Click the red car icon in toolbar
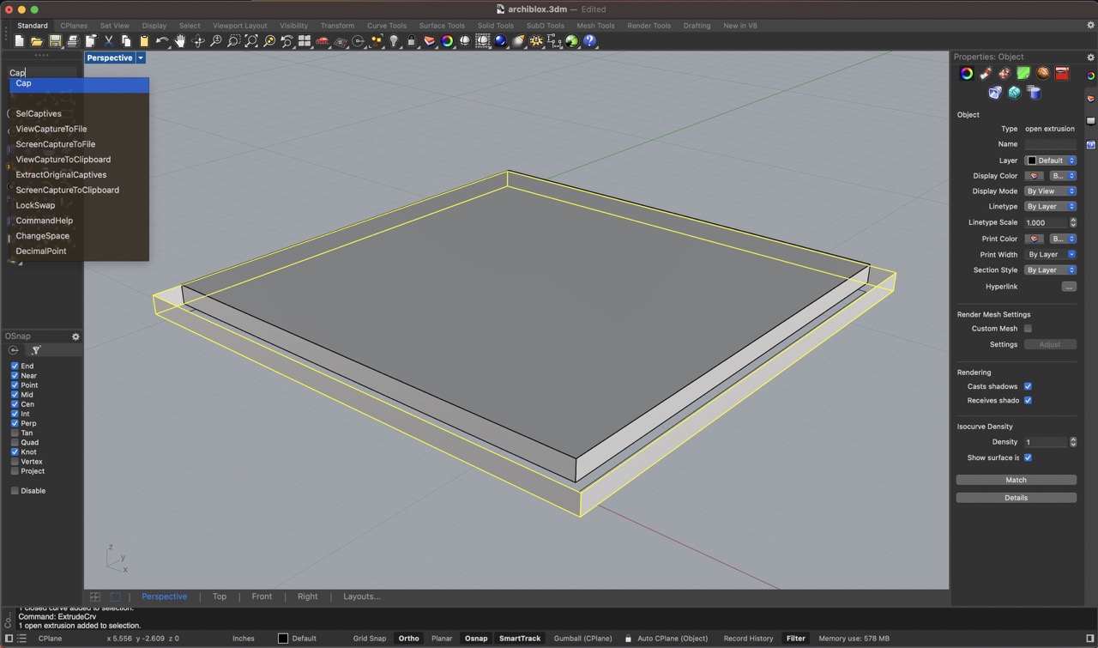This screenshot has width=1098, height=648. 323,41
